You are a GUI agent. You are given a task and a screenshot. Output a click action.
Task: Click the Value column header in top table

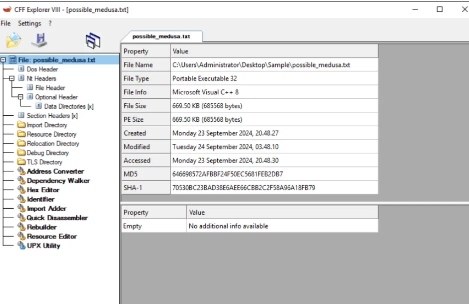pyautogui.click(x=274, y=51)
